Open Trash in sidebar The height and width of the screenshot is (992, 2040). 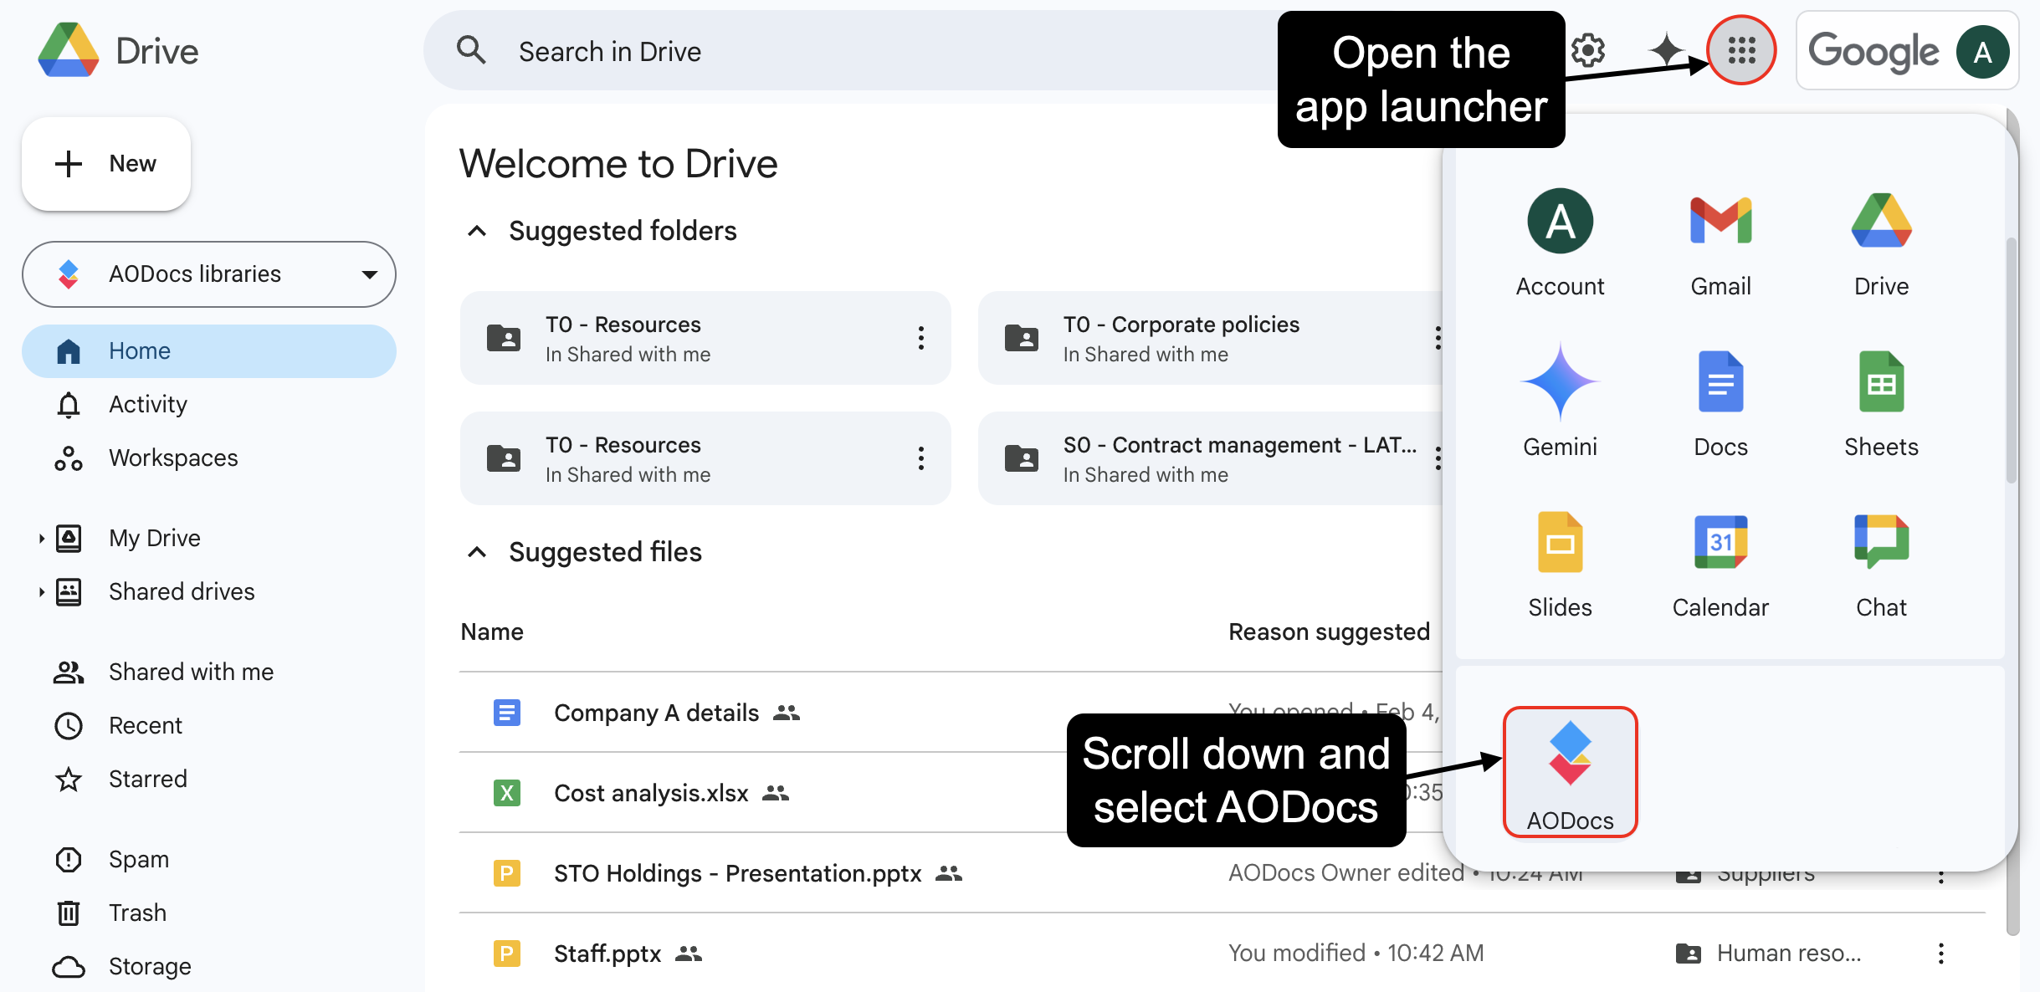pos(209,913)
